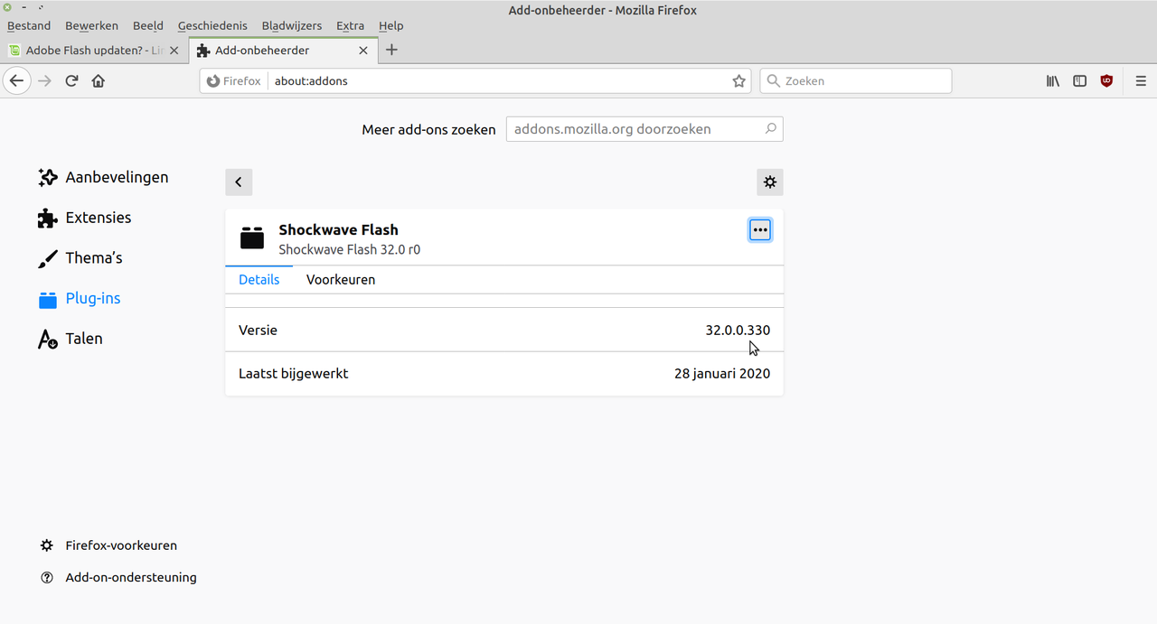Toggle the sidebar view icon
The width and height of the screenshot is (1157, 624).
(1079, 80)
